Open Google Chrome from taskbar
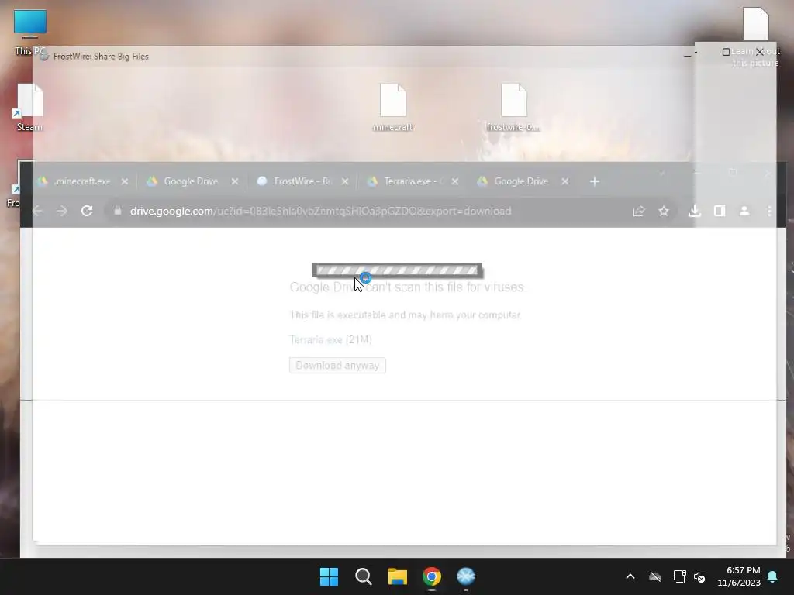The image size is (794, 595). [431, 576]
